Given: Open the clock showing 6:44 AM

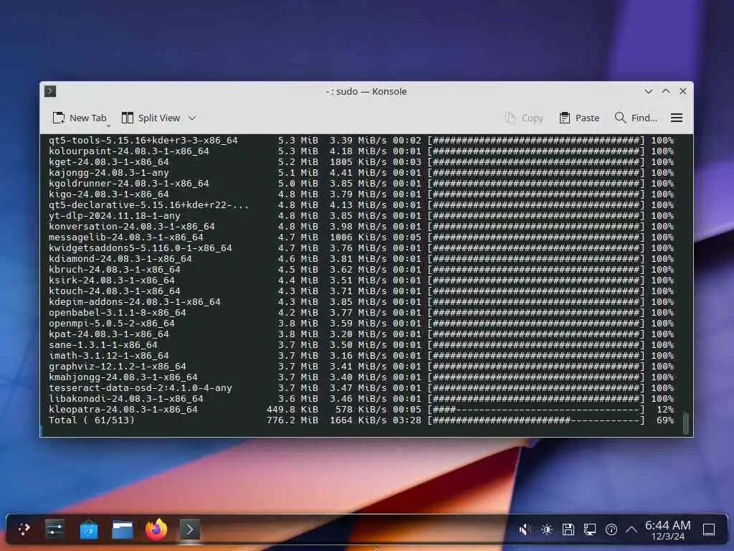Looking at the screenshot, I should [667, 529].
